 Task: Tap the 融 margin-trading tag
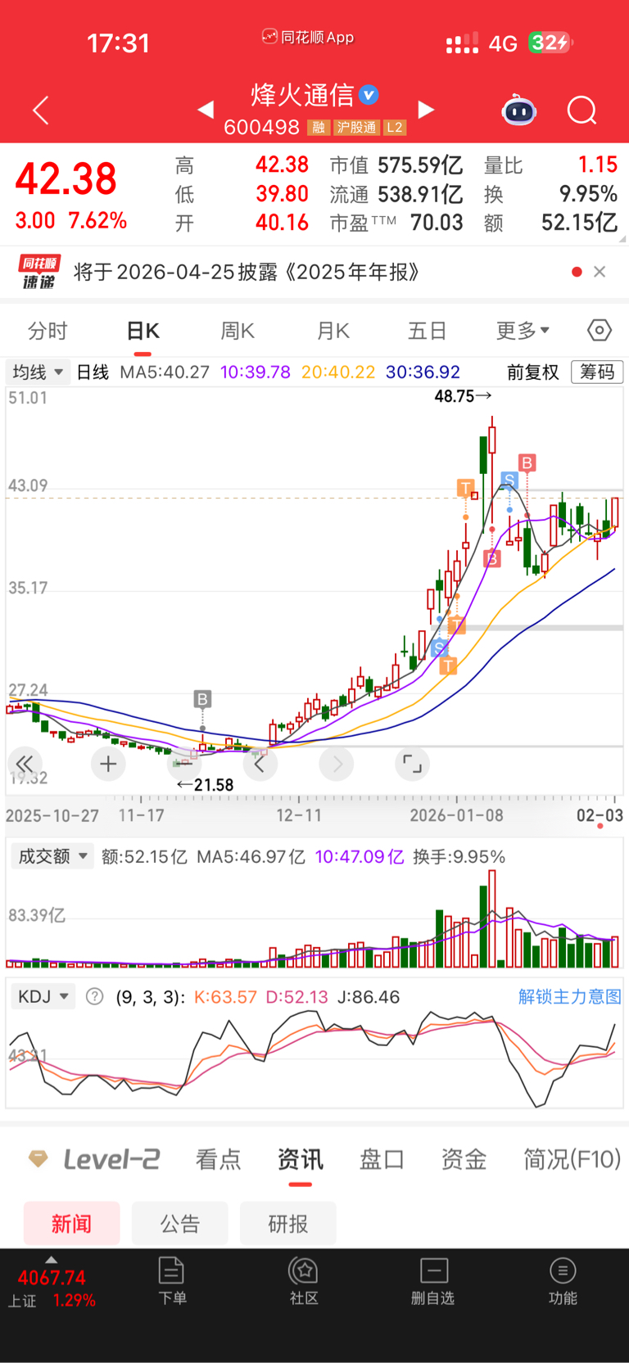point(319,128)
